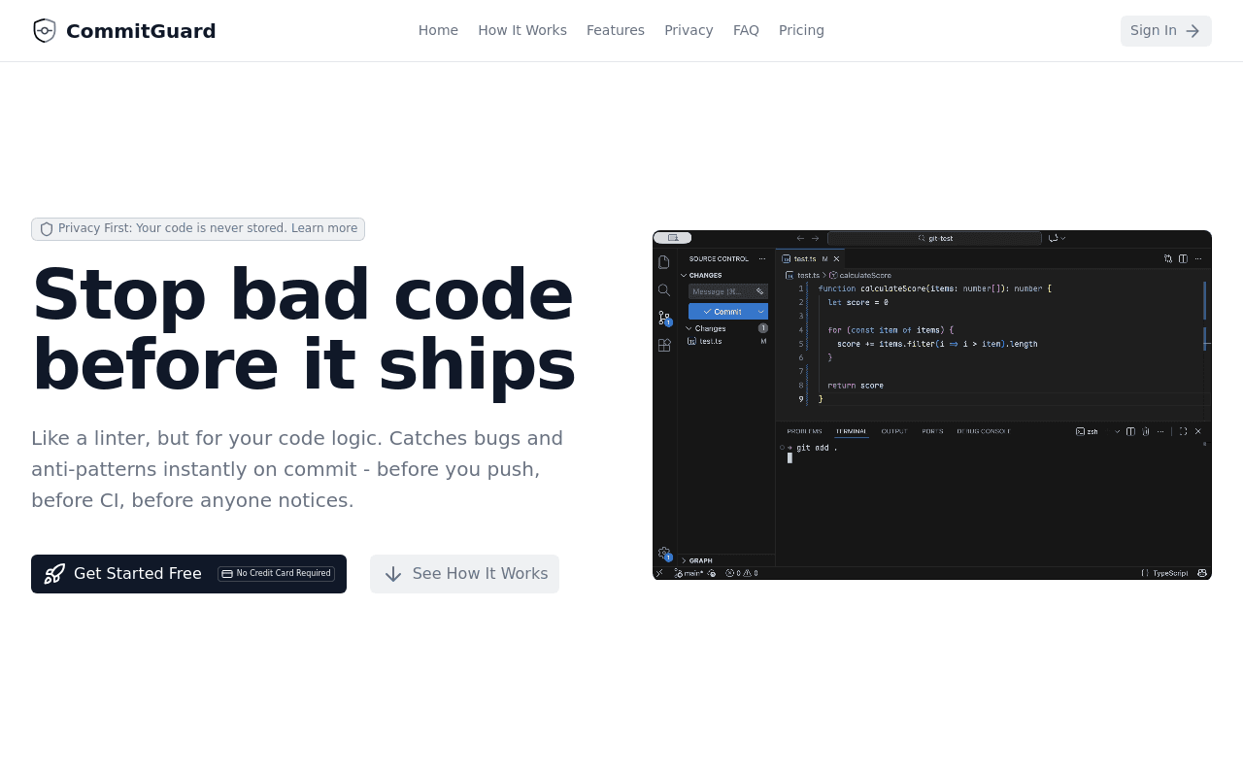Click the Sign In button

tap(1165, 31)
